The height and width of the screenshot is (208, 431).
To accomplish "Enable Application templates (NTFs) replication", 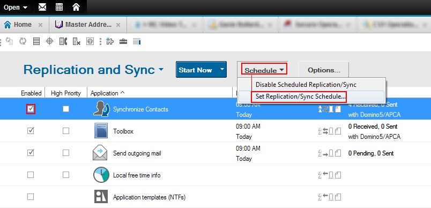I will [31, 197].
